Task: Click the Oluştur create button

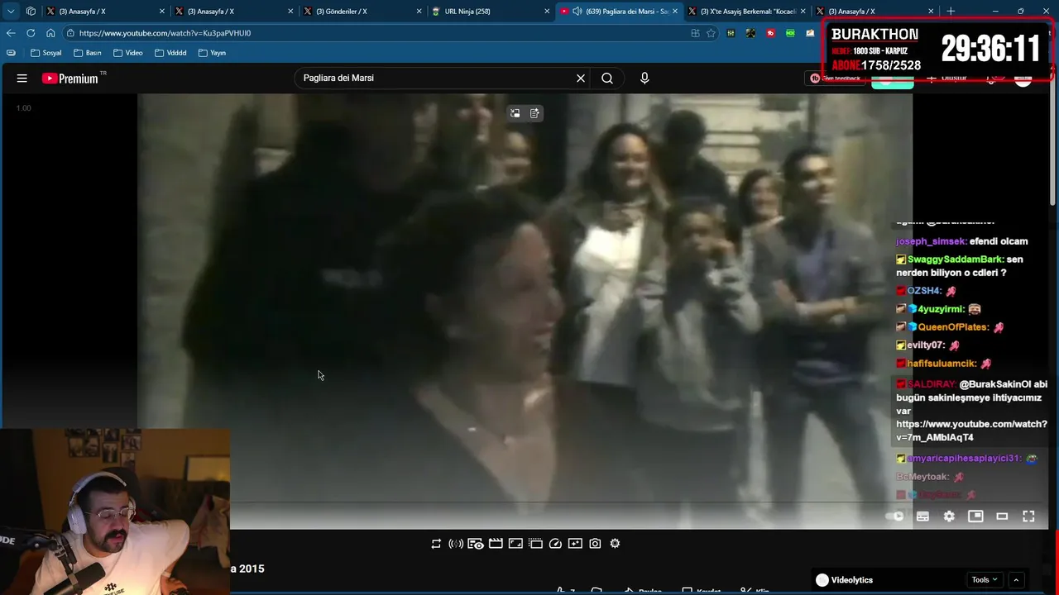Action: click(947, 79)
